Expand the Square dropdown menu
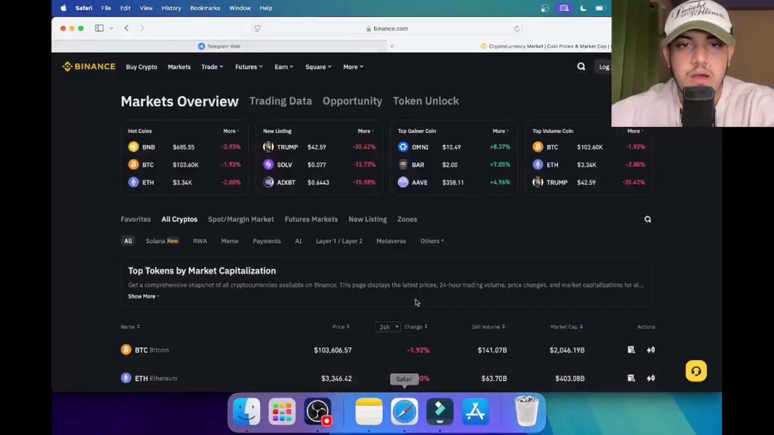 click(319, 67)
